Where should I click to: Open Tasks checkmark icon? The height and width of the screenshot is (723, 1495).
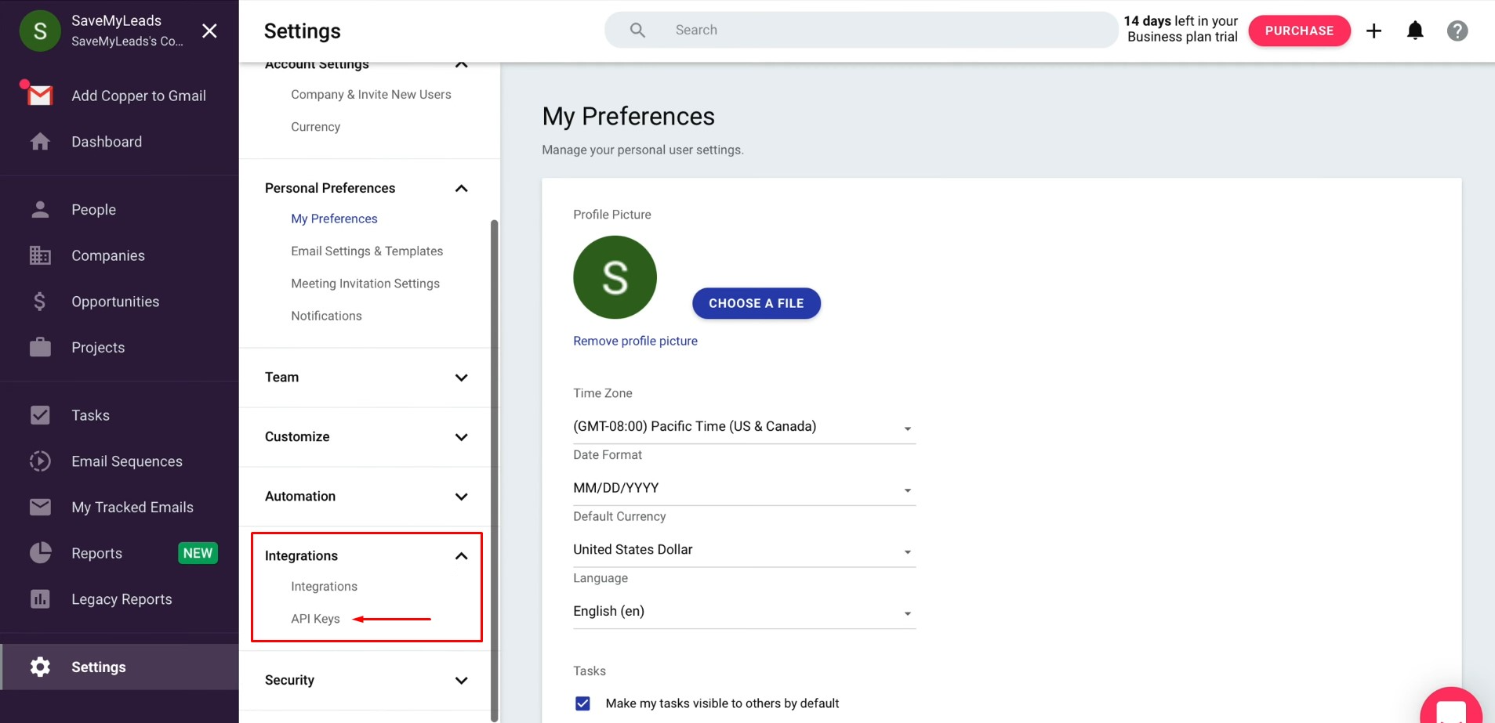click(40, 415)
